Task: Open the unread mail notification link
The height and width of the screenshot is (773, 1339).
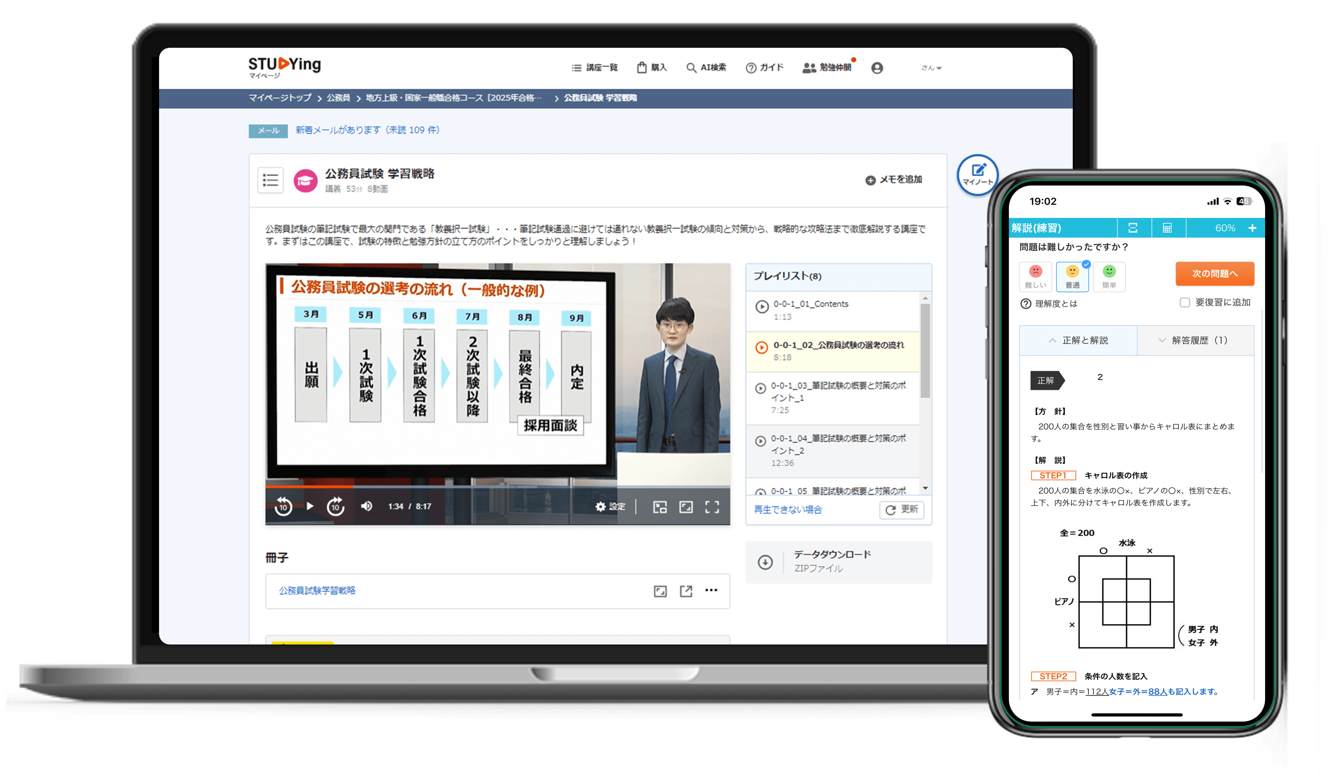Action: (x=367, y=130)
